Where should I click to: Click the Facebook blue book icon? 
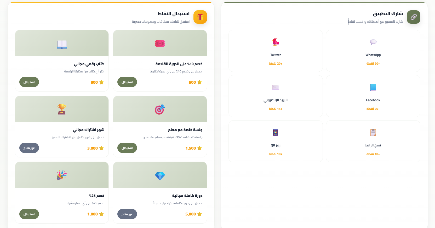373,87
